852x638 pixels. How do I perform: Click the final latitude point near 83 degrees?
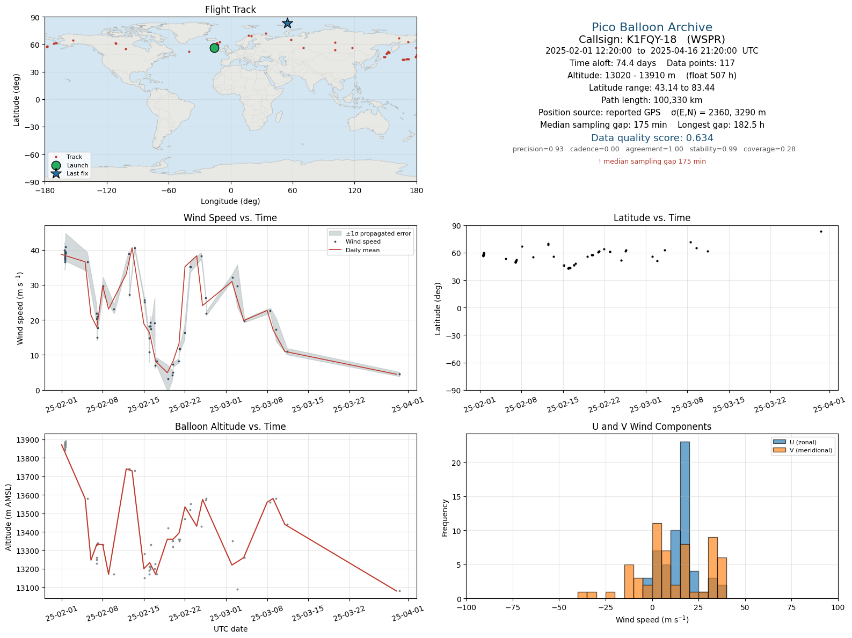821,231
